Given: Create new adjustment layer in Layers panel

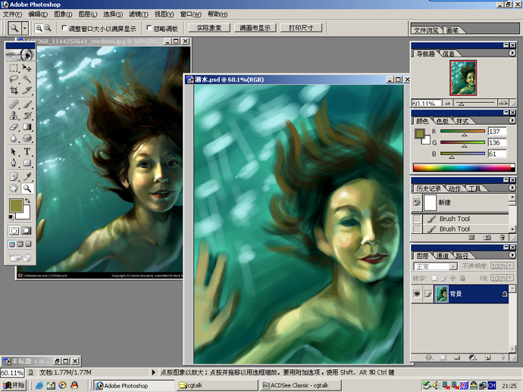Looking at the screenshot, I should (x=472, y=357).
